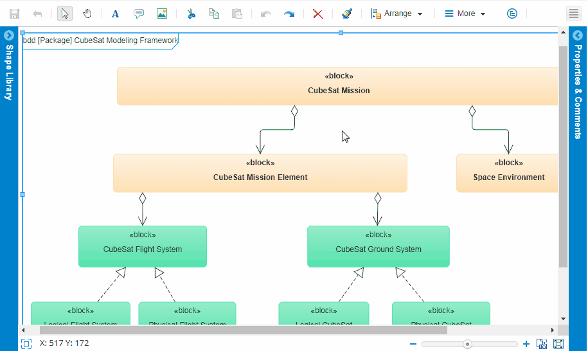Screen dimensions: 588x351
Task: Activate the hand pan tool
Action: click(87, 14)
